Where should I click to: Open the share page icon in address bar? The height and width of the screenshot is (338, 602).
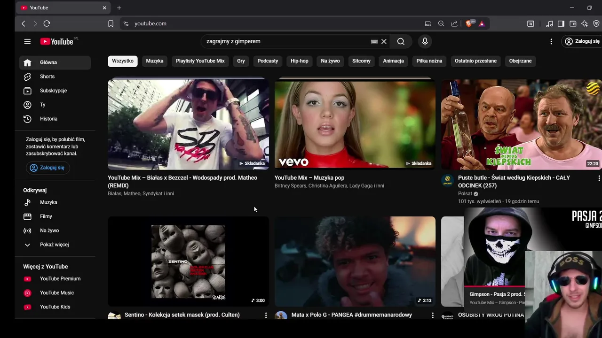[454, 23]
